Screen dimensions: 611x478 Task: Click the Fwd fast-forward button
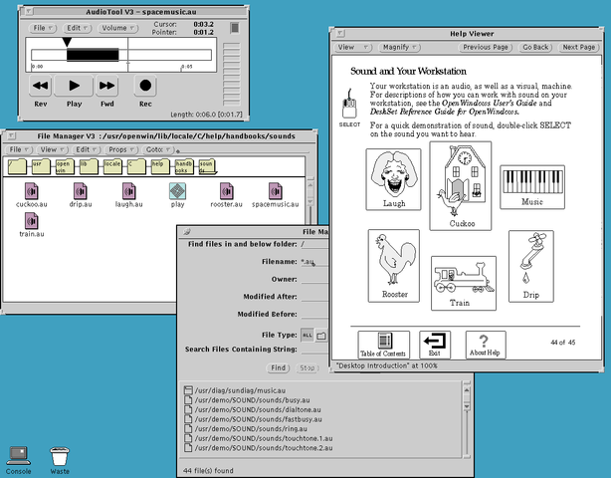(106, 86)
